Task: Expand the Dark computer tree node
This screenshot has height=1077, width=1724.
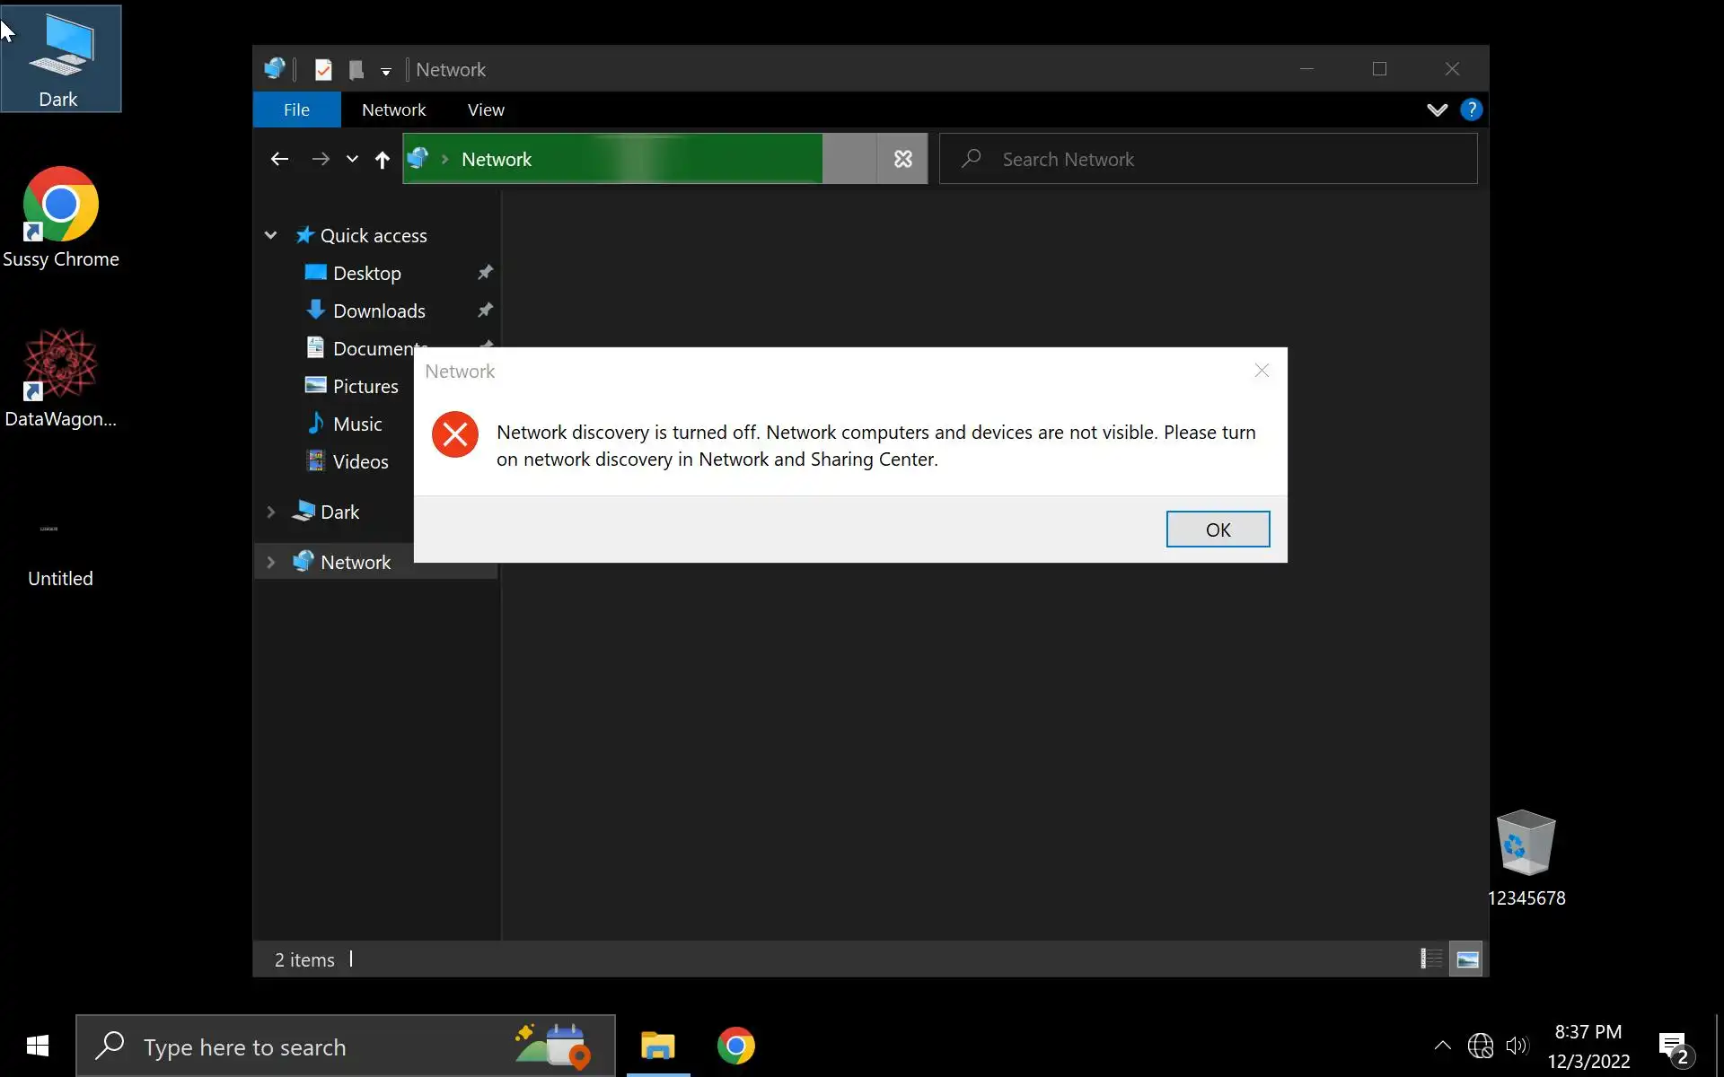Action: [x=270, y=512]
